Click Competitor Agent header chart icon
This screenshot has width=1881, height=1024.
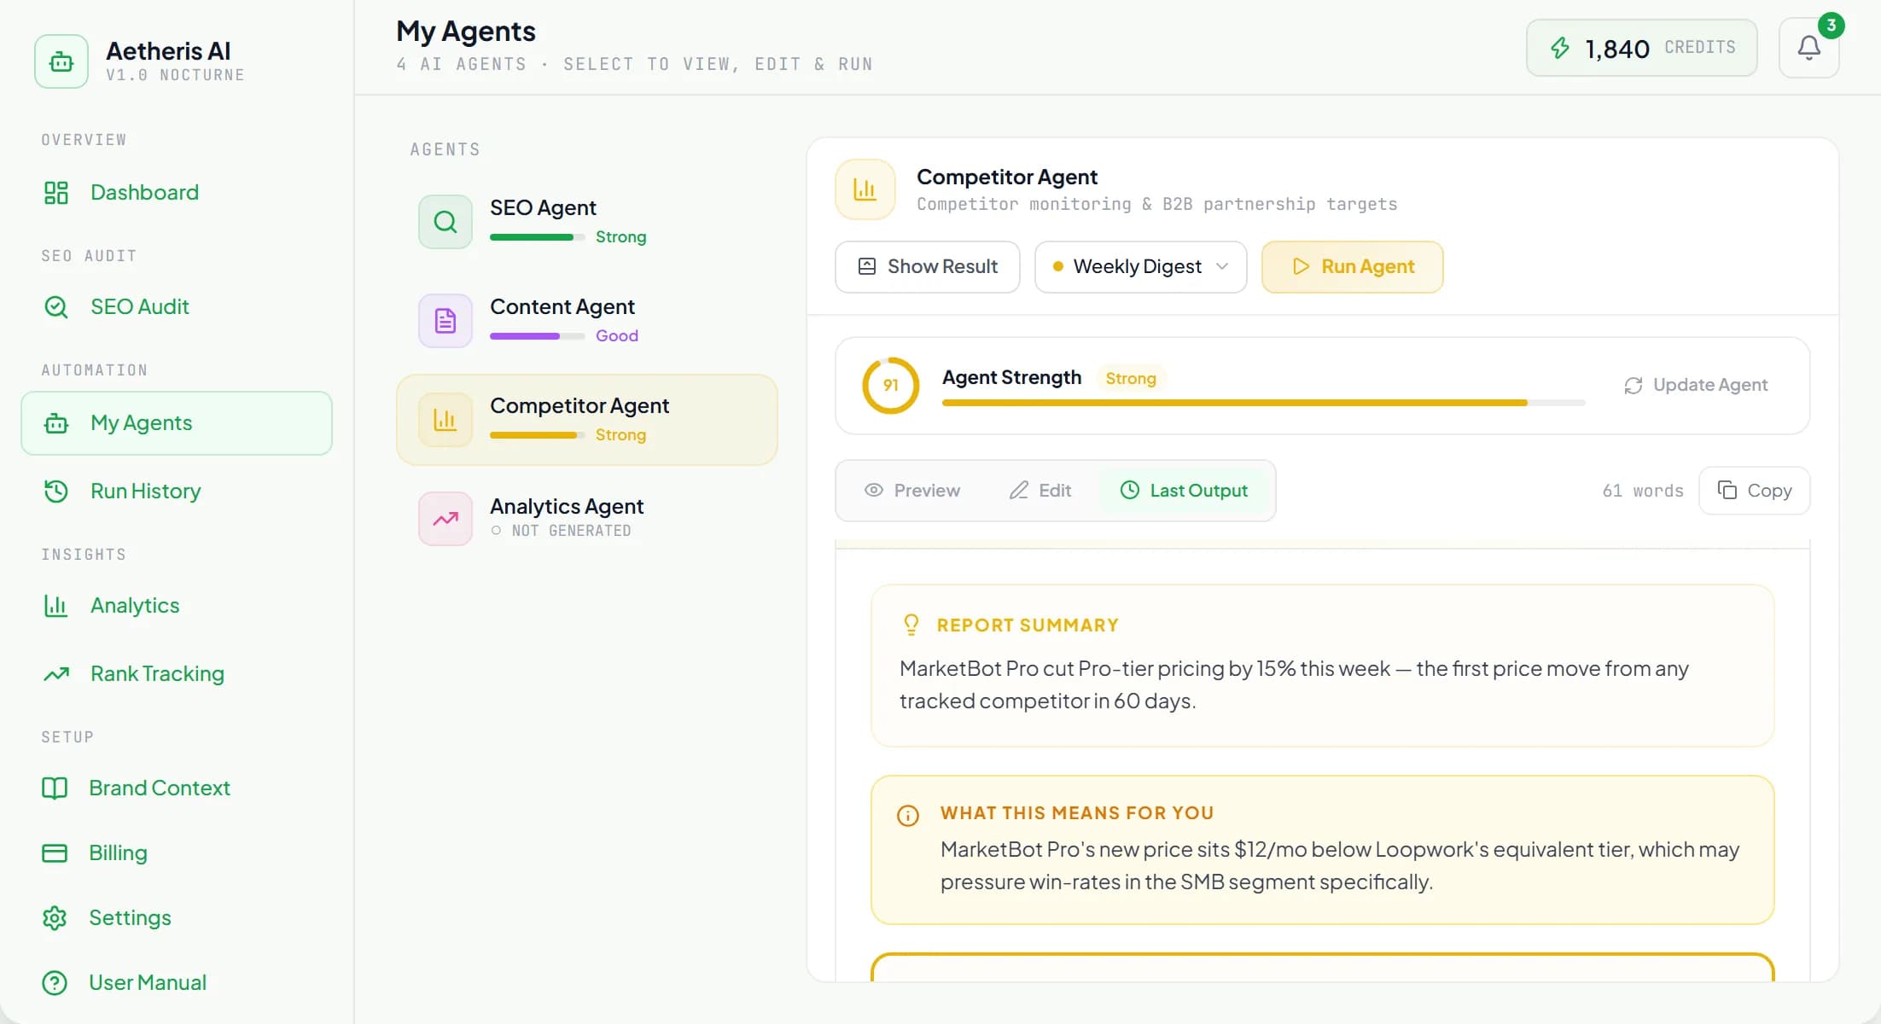click(x=865, y=189)
